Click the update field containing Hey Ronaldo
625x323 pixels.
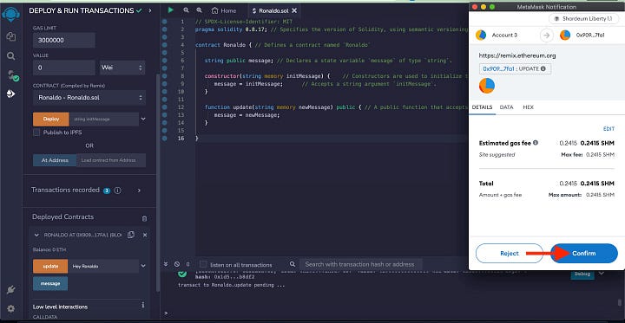103,266
